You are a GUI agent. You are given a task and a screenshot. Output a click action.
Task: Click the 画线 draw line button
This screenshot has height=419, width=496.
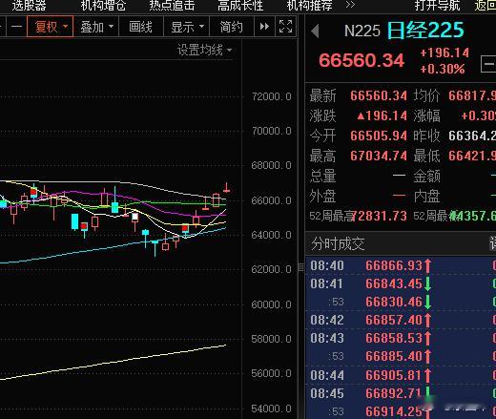141,27
